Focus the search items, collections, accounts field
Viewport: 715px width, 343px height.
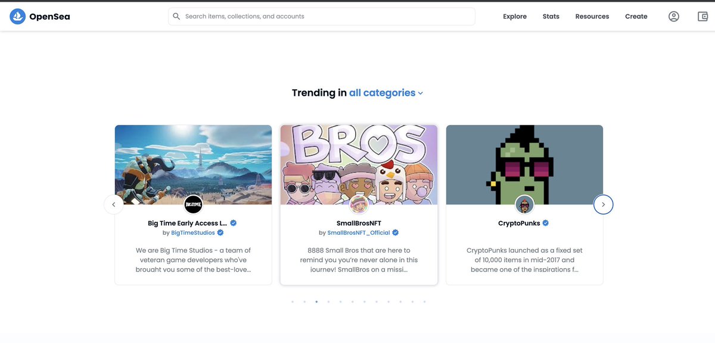click(x=322, y=17)
